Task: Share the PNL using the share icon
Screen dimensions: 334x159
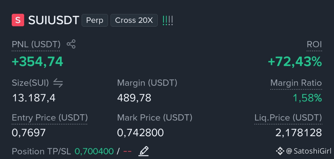Action: [71, 44]
